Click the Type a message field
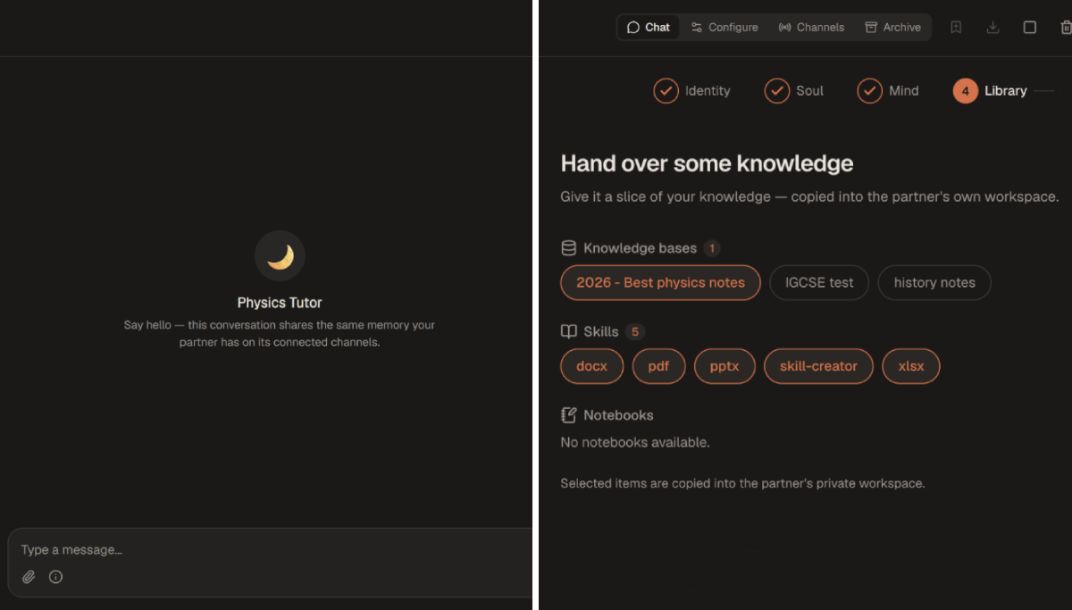The image size is (1072, 610). click(272, 550)
